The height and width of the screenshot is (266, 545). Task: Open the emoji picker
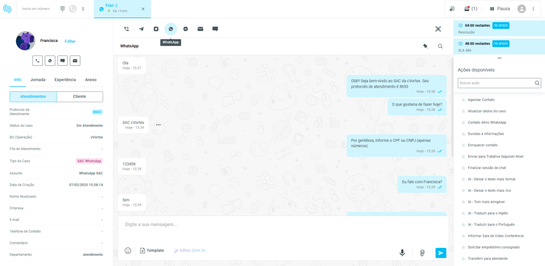[128, 251]
